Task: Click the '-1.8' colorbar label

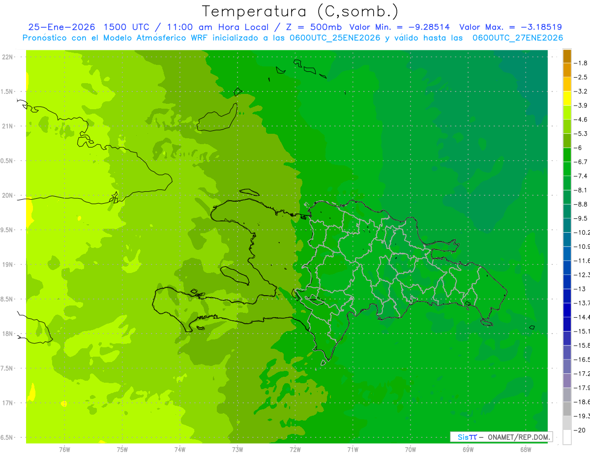Action: coord(581,63)
